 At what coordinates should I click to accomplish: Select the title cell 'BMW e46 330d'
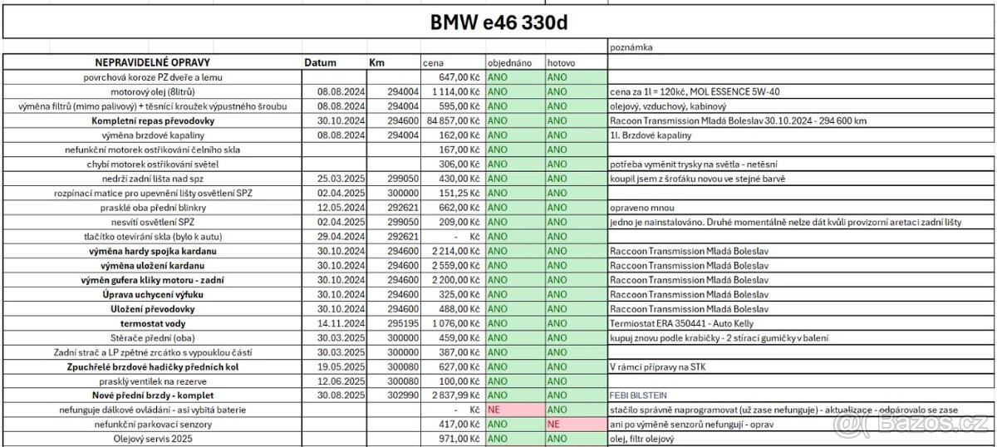(499, 23)
